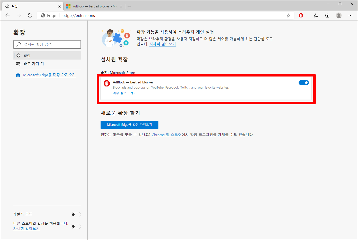The image size is (358, 240).
Task: Click the 설치된 확장 검색 search field
Action: coord(47,44)
